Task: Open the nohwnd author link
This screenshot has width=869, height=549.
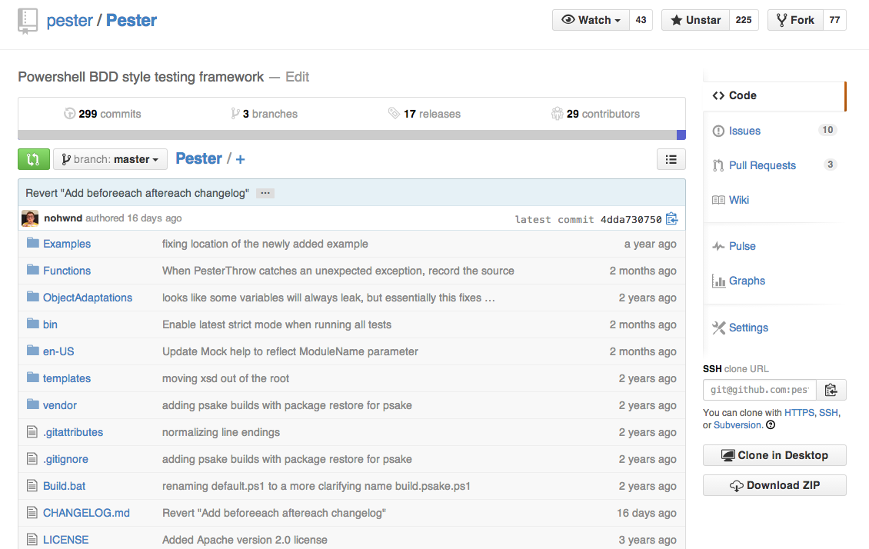Action: [x=63, y=218]
